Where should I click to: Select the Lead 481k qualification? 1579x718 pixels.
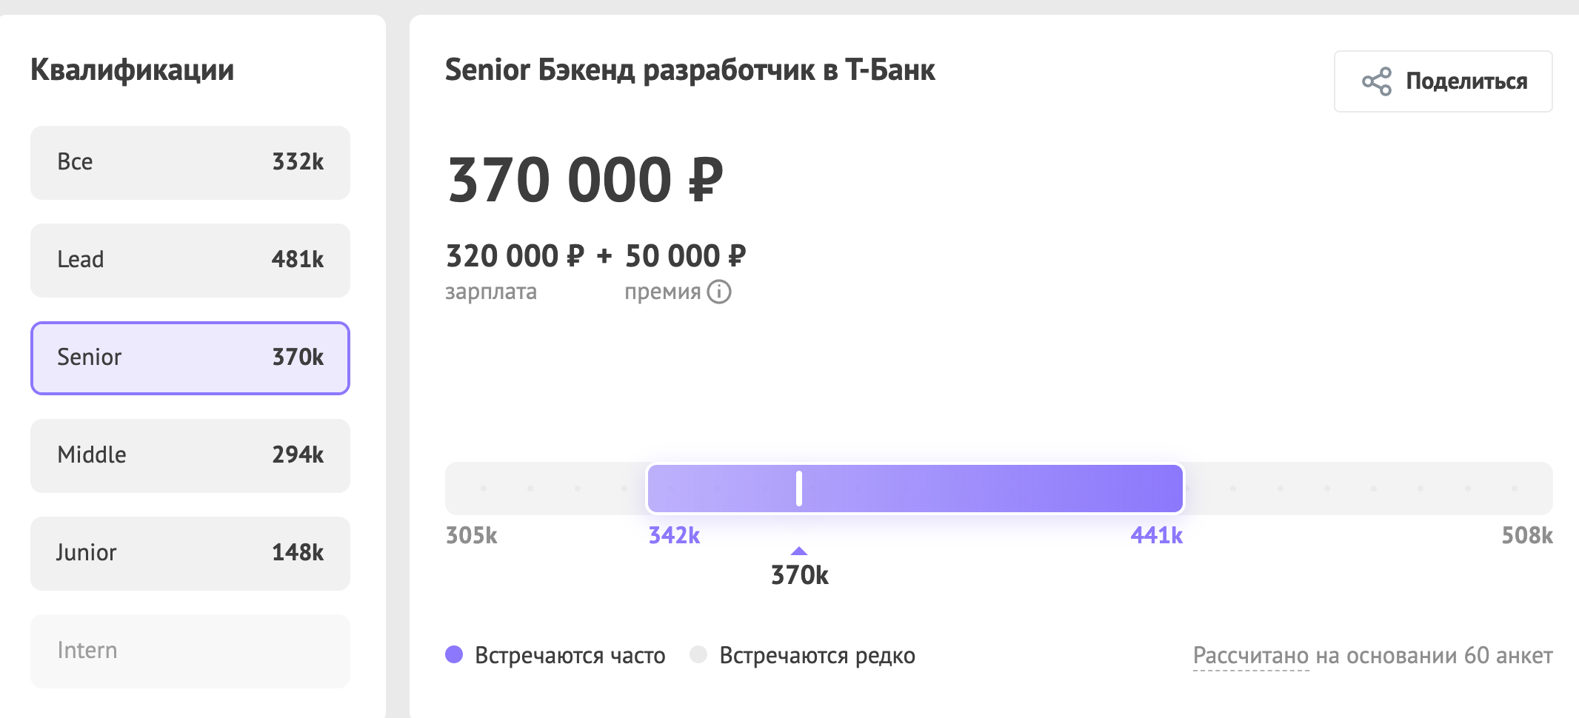190,260
